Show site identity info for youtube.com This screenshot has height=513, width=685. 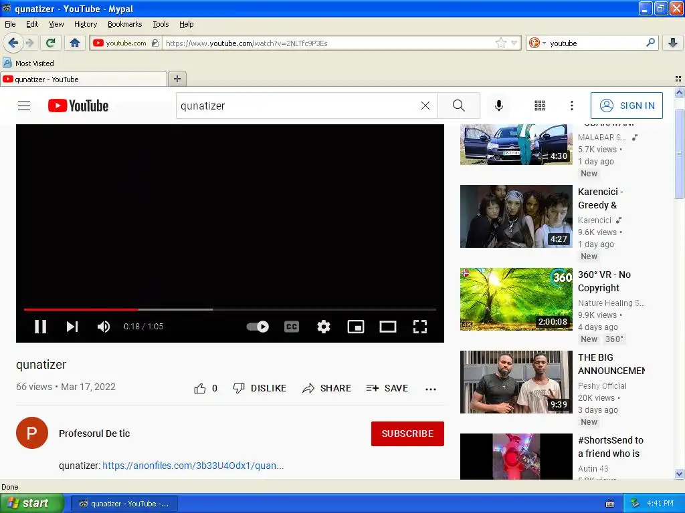coord(126,43)
